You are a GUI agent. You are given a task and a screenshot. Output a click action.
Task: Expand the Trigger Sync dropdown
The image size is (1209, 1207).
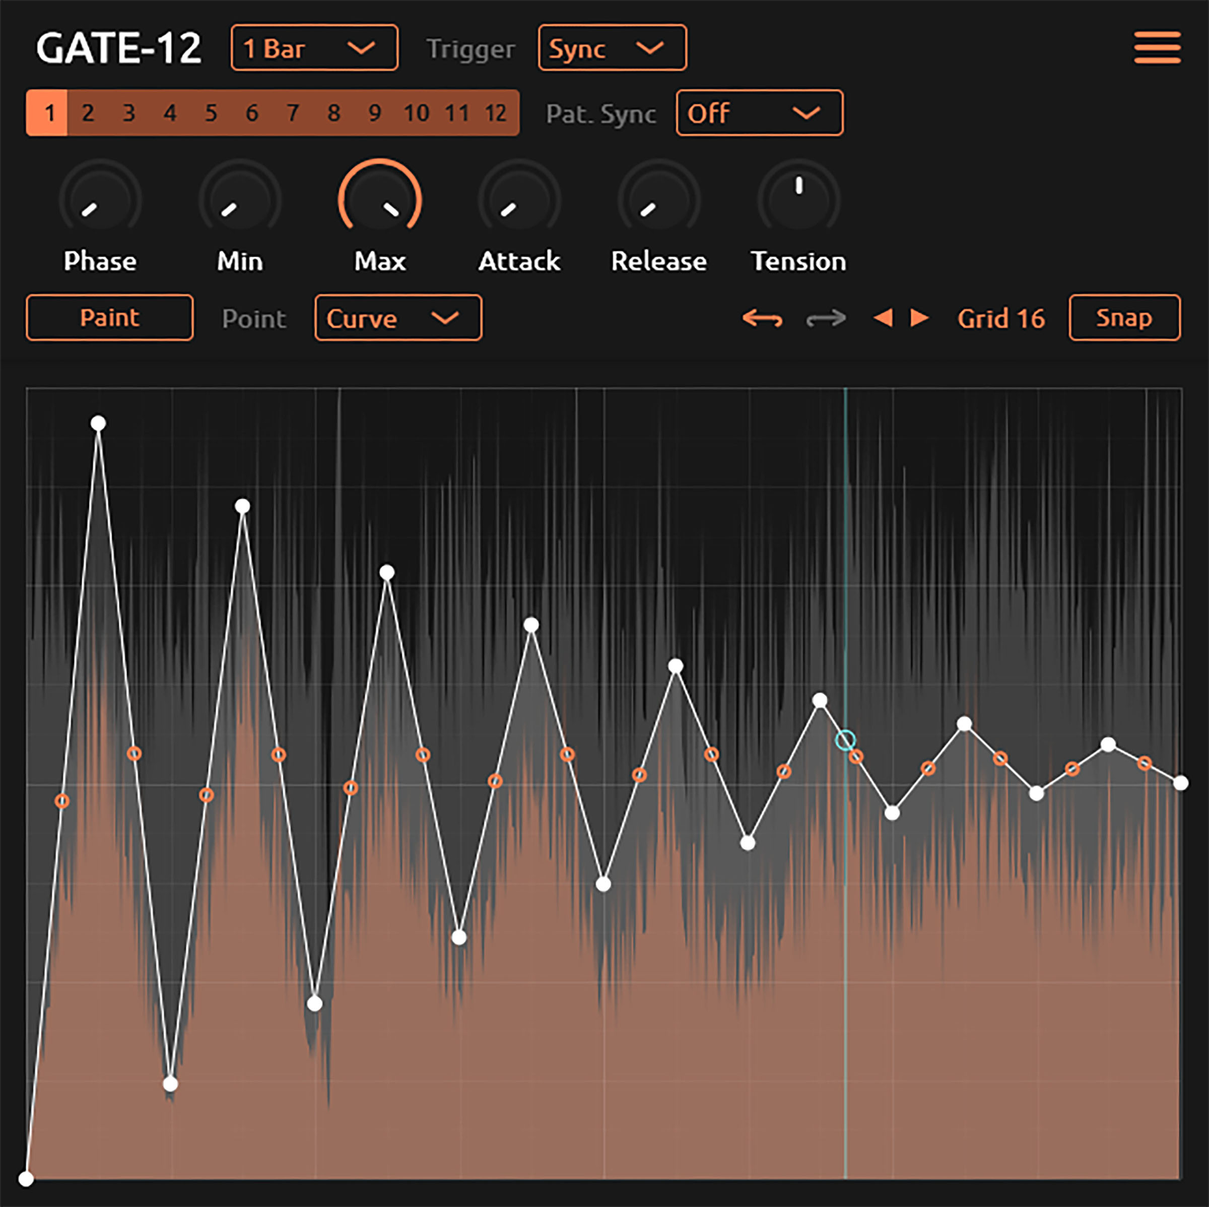(612, 48)
